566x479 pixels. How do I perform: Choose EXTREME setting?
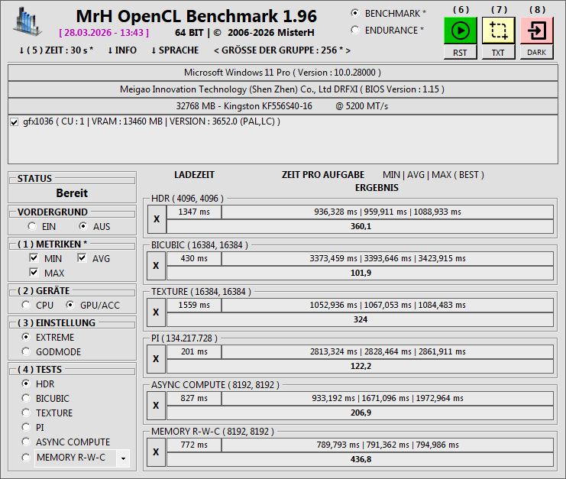[x=26, y=337]
